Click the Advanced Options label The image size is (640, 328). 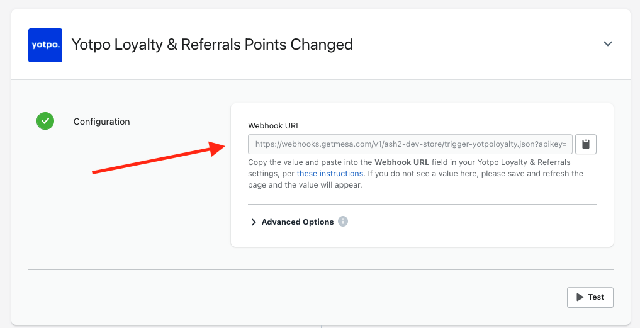click(x=298, y=222)
